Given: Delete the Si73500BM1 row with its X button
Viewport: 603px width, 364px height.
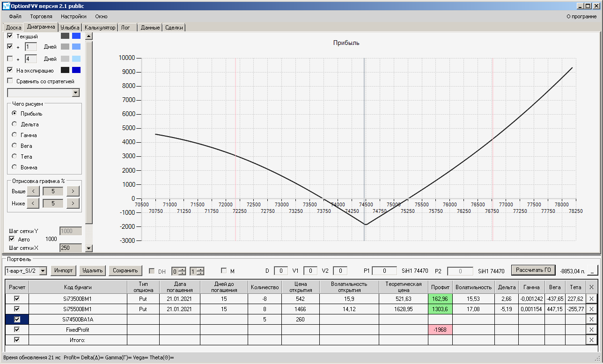Looking at the screenshot, I should coord(591,298).
